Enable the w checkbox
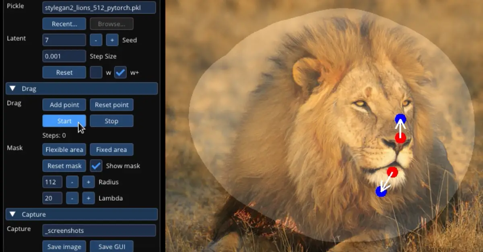The image size is (483, 252). tap(95, 72)
